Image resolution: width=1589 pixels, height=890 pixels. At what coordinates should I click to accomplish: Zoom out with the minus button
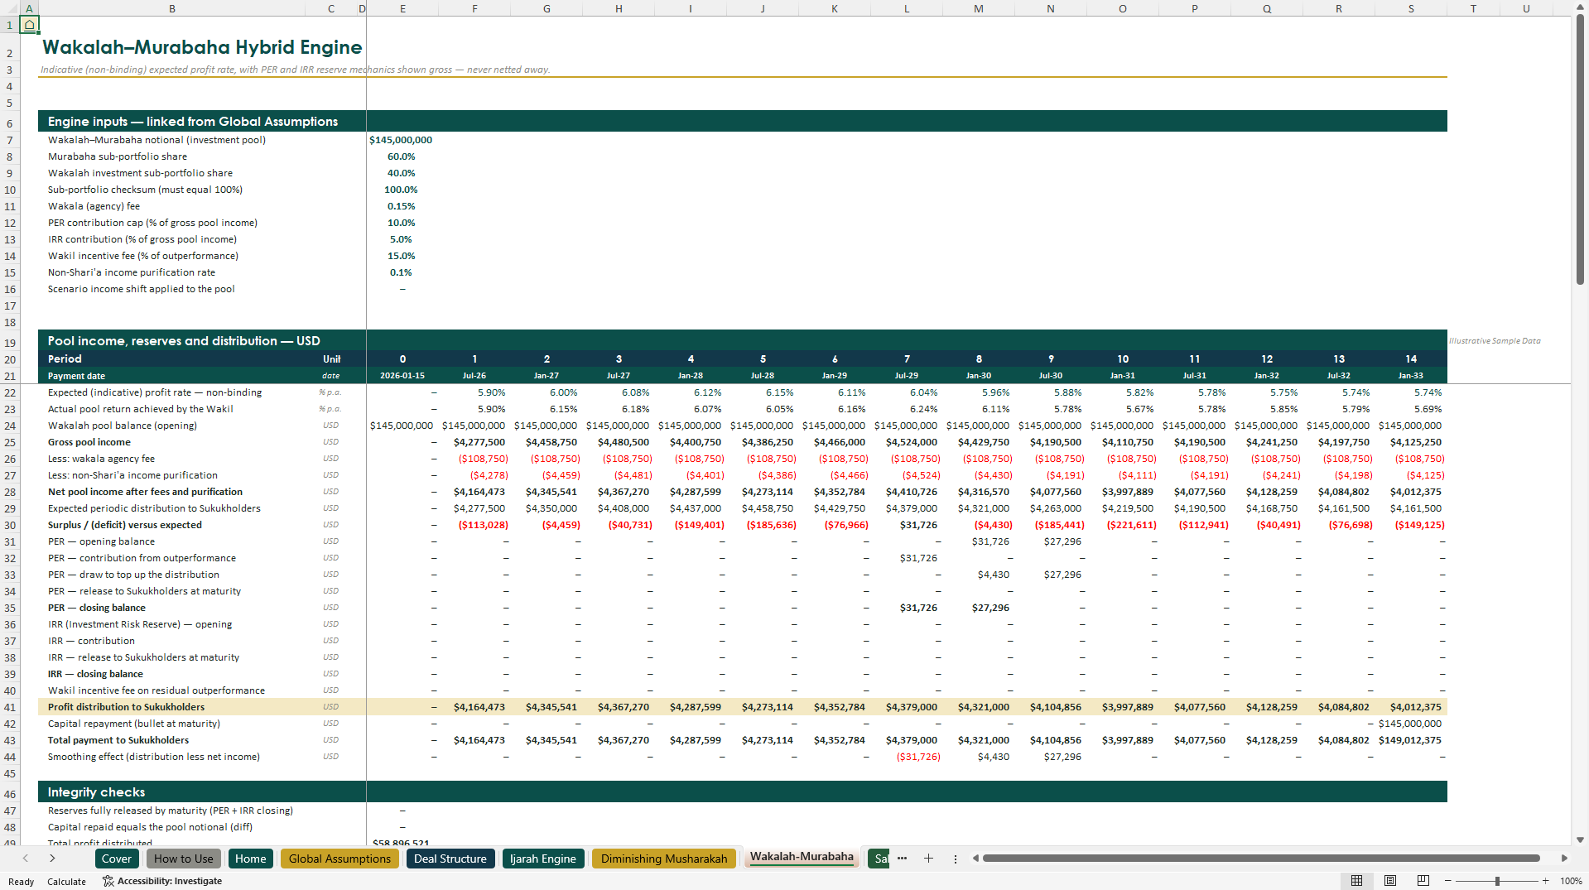click(1449, 881)
